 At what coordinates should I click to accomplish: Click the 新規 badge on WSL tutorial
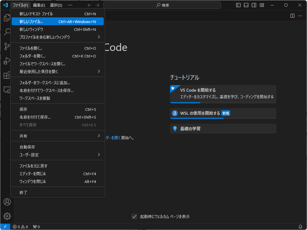pyautogui.click(x=226, y=113)
